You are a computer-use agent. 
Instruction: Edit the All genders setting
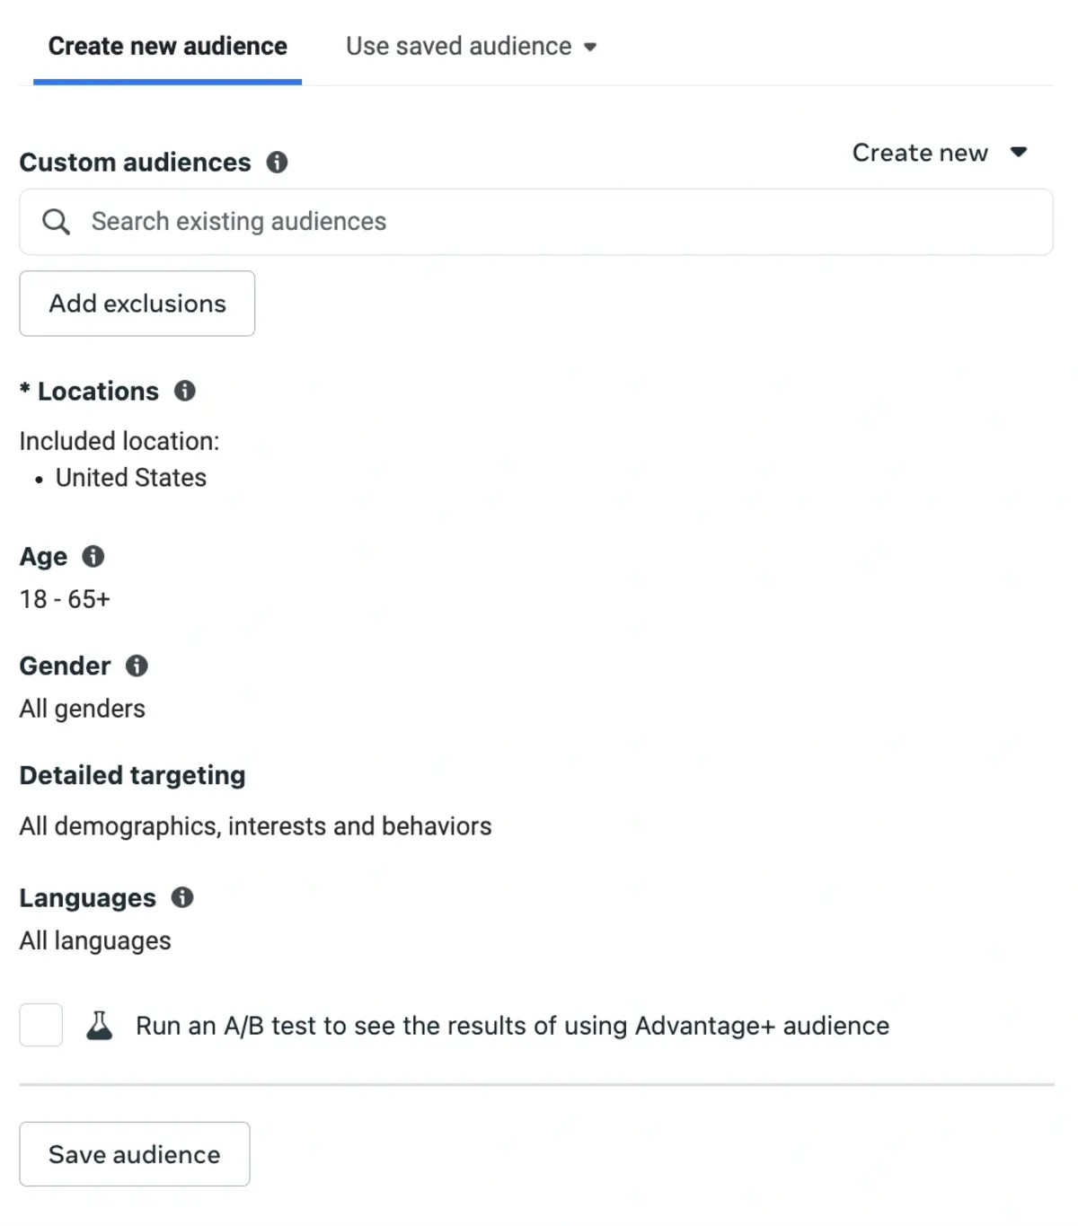click(x=83, y=709)
